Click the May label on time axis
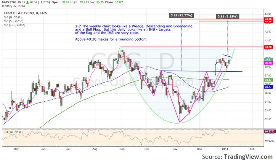276x163 pixels. [16, 149]
